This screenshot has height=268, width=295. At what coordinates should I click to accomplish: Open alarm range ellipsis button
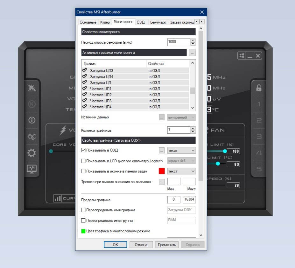tap(162, 182)
